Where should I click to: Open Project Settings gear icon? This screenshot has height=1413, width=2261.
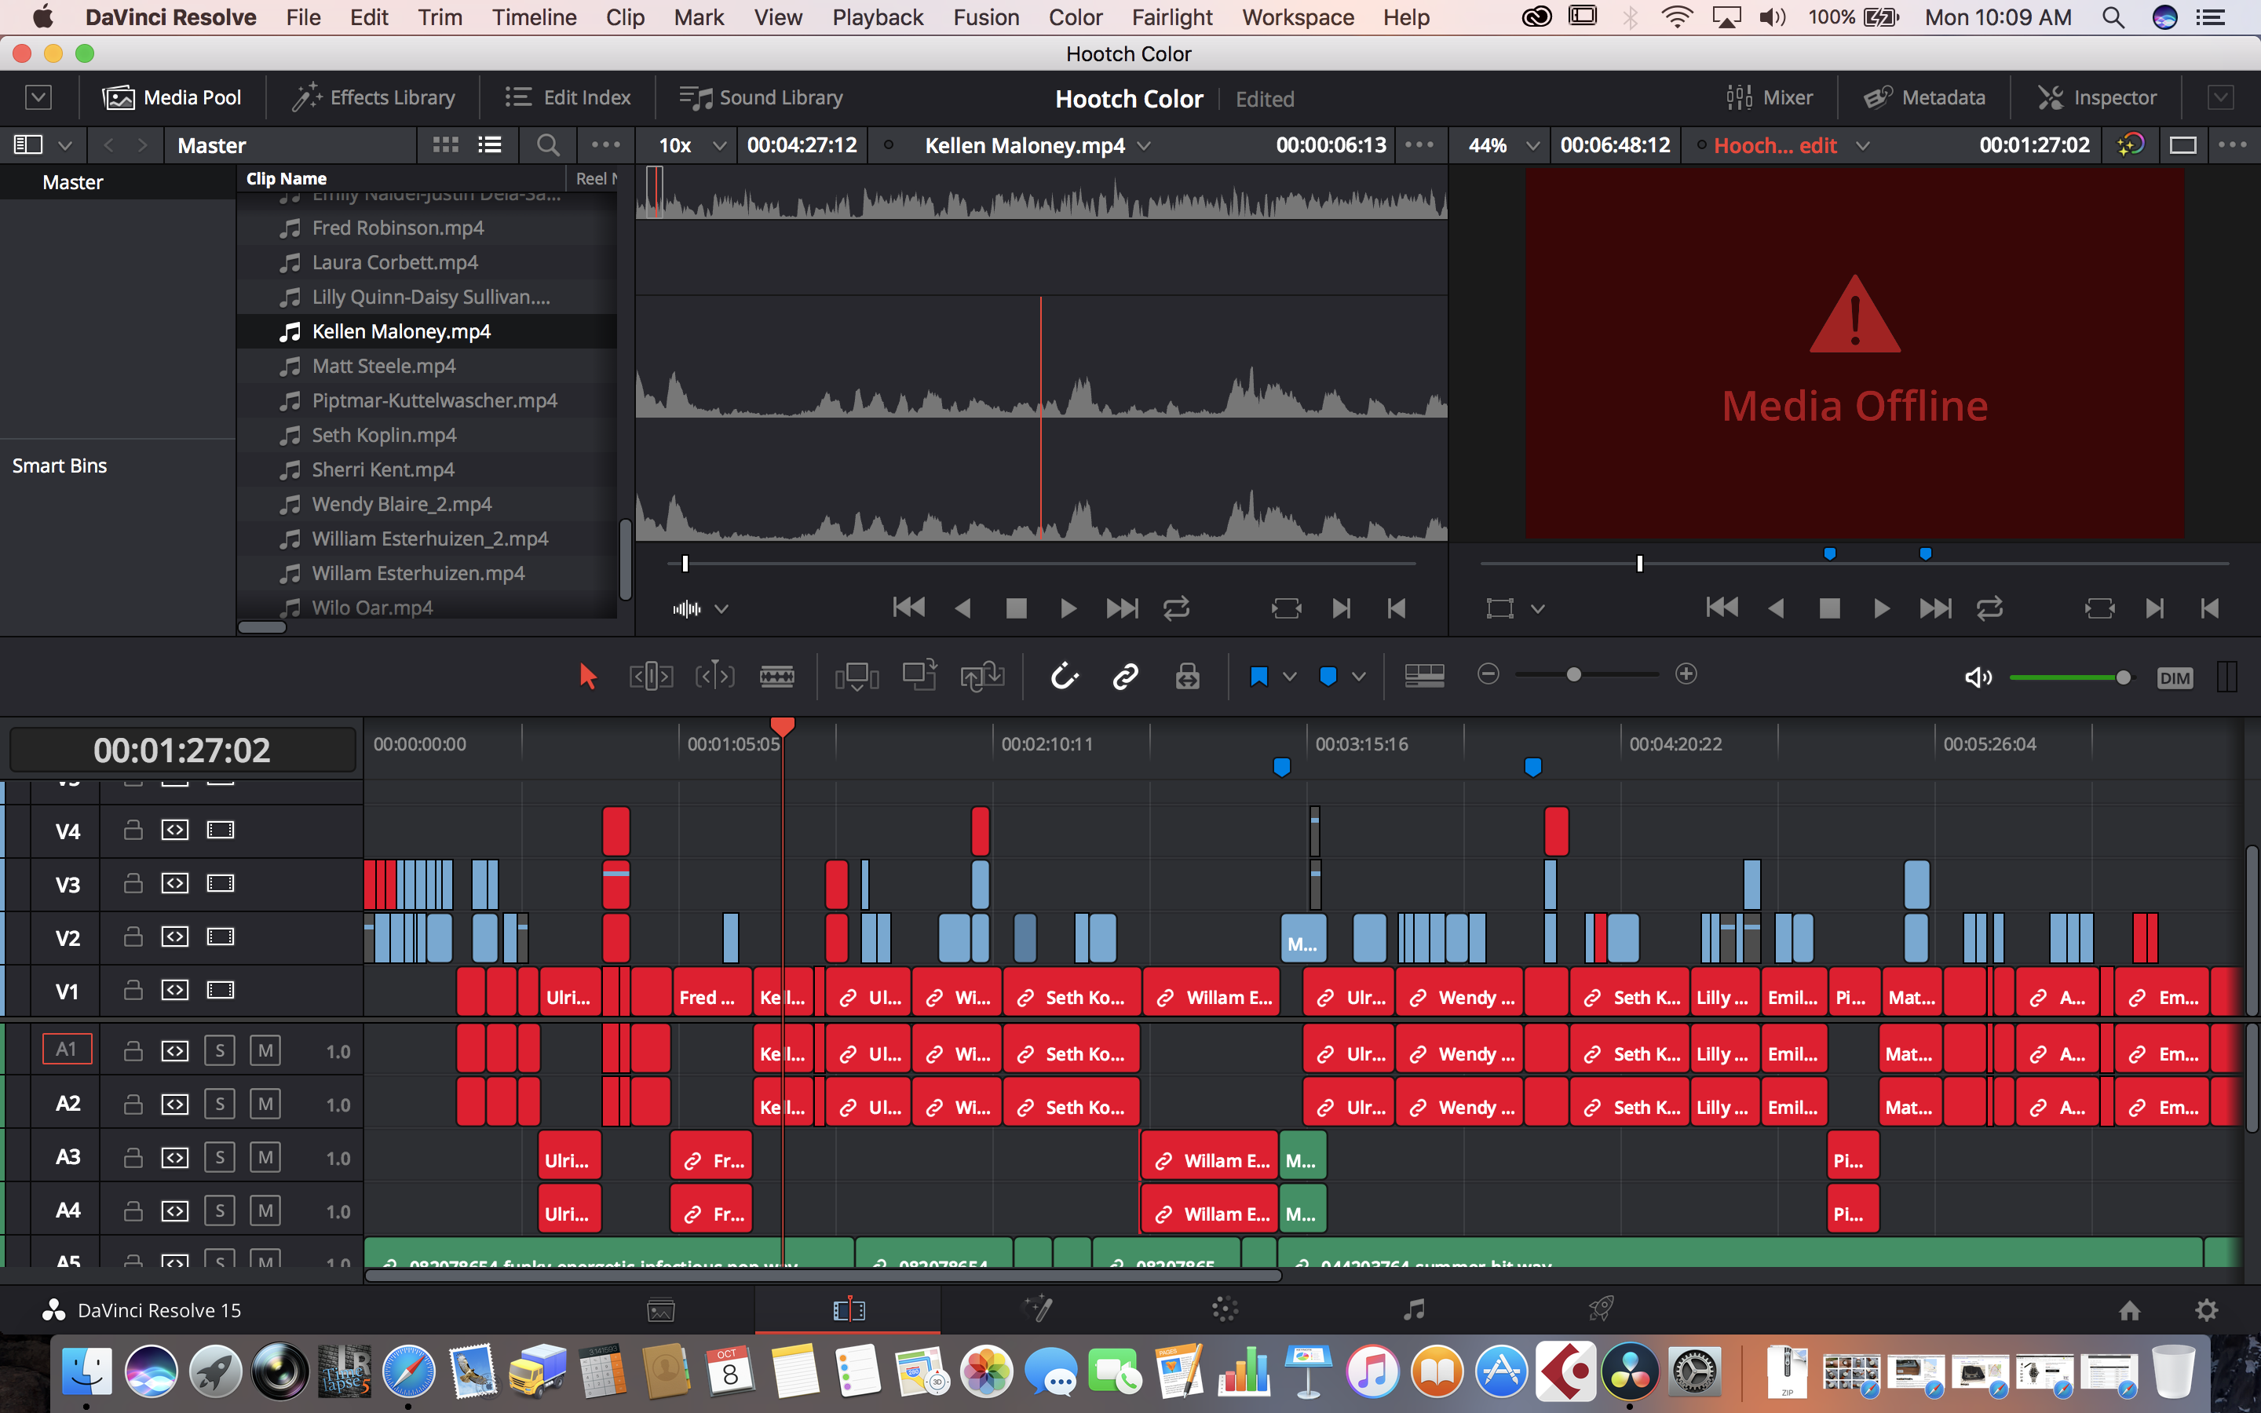click(x=2207, y=1310)
